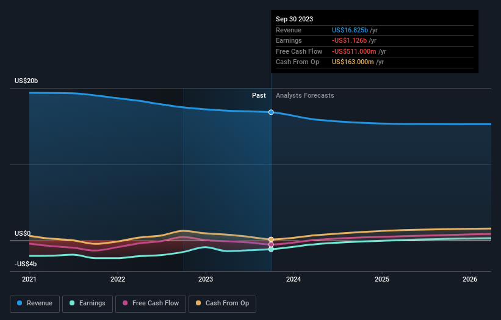Click the teal Earnings legend dot
This screenshot has width=501, height=320.
click(x=72, y=303)
